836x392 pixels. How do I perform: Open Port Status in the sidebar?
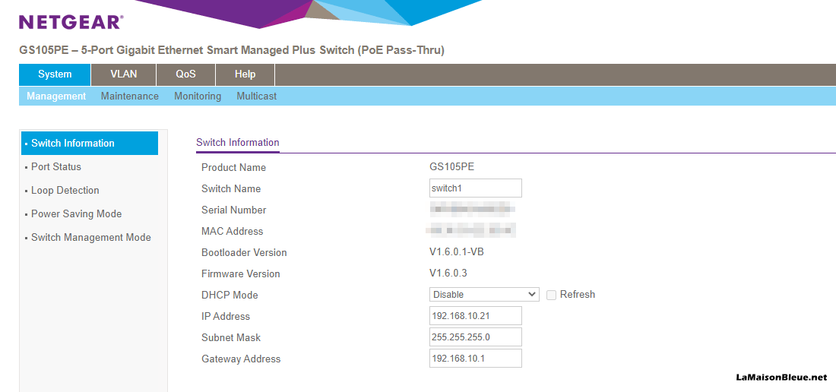tap(56, 166)
